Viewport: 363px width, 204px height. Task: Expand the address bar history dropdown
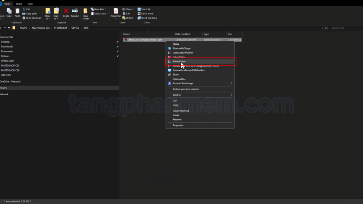[323, 28]
